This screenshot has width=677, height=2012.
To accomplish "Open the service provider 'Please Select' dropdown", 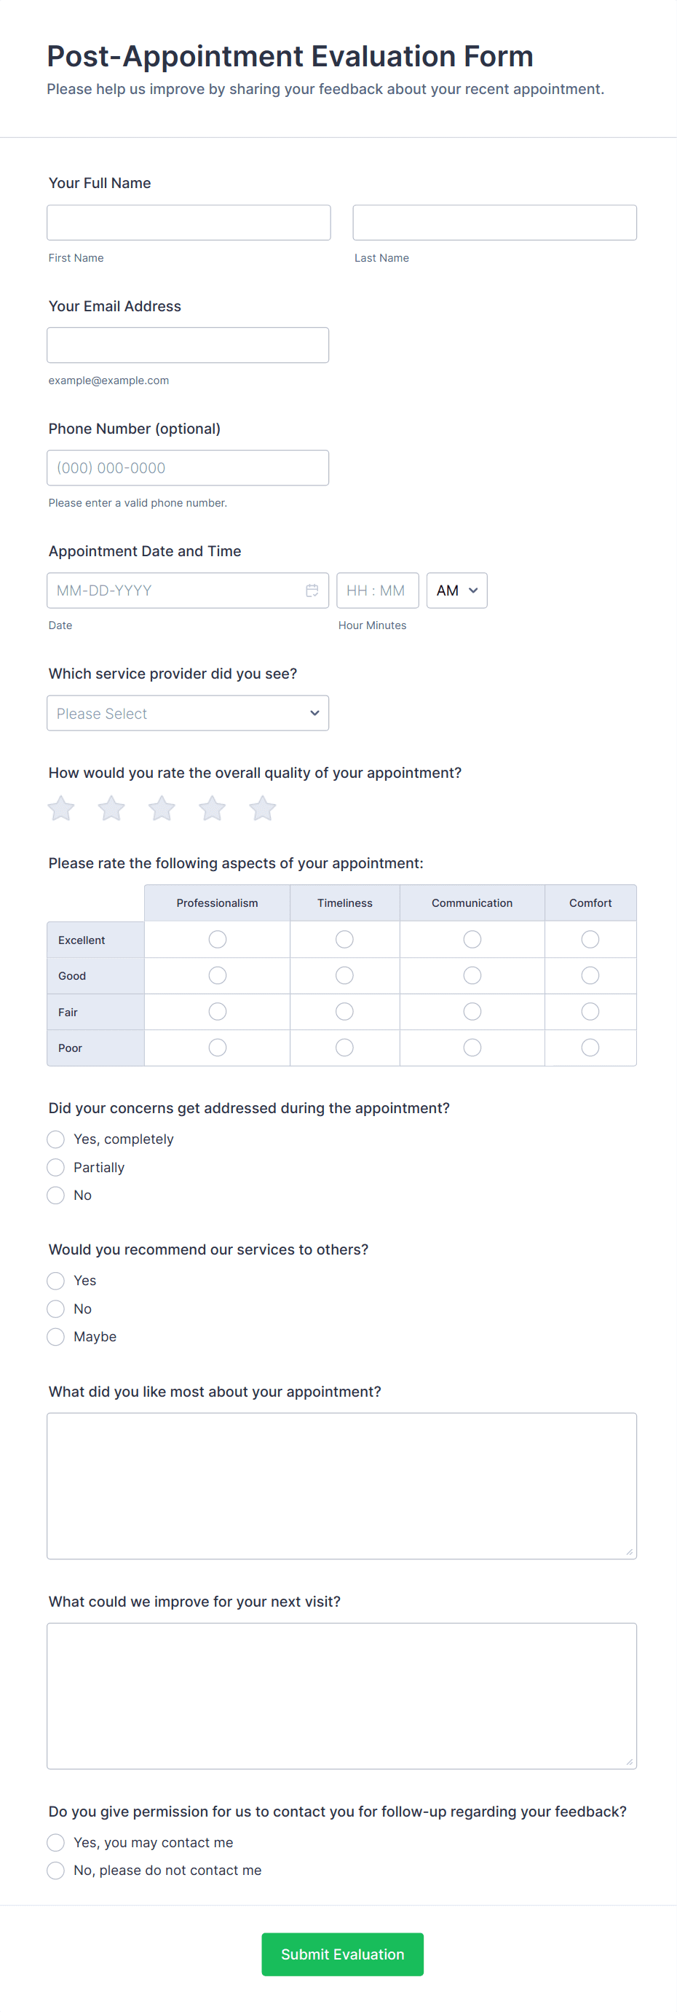I will [188, 713].
